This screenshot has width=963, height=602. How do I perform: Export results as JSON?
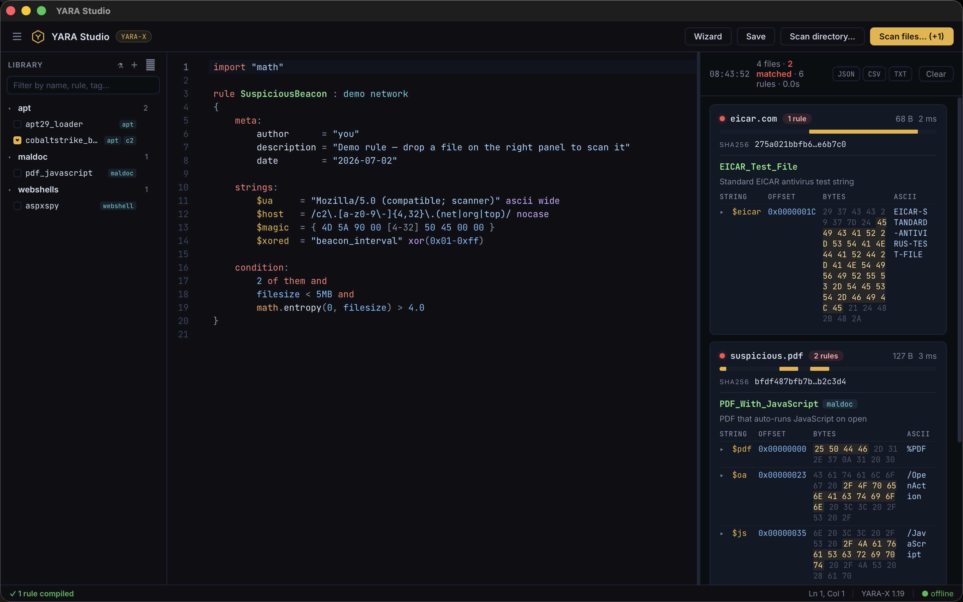coord(846,74)
